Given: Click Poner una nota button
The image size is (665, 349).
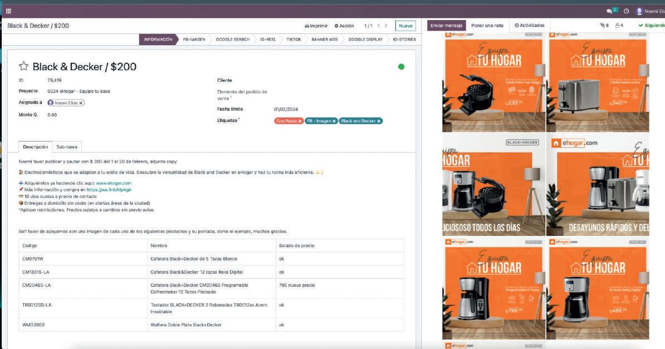Looking at the screenshot, I should pos(487,26).
